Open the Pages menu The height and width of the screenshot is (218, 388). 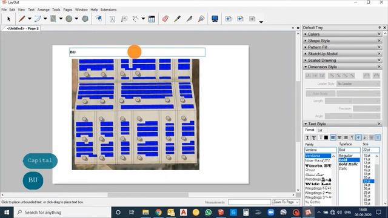tap(67, 10)
